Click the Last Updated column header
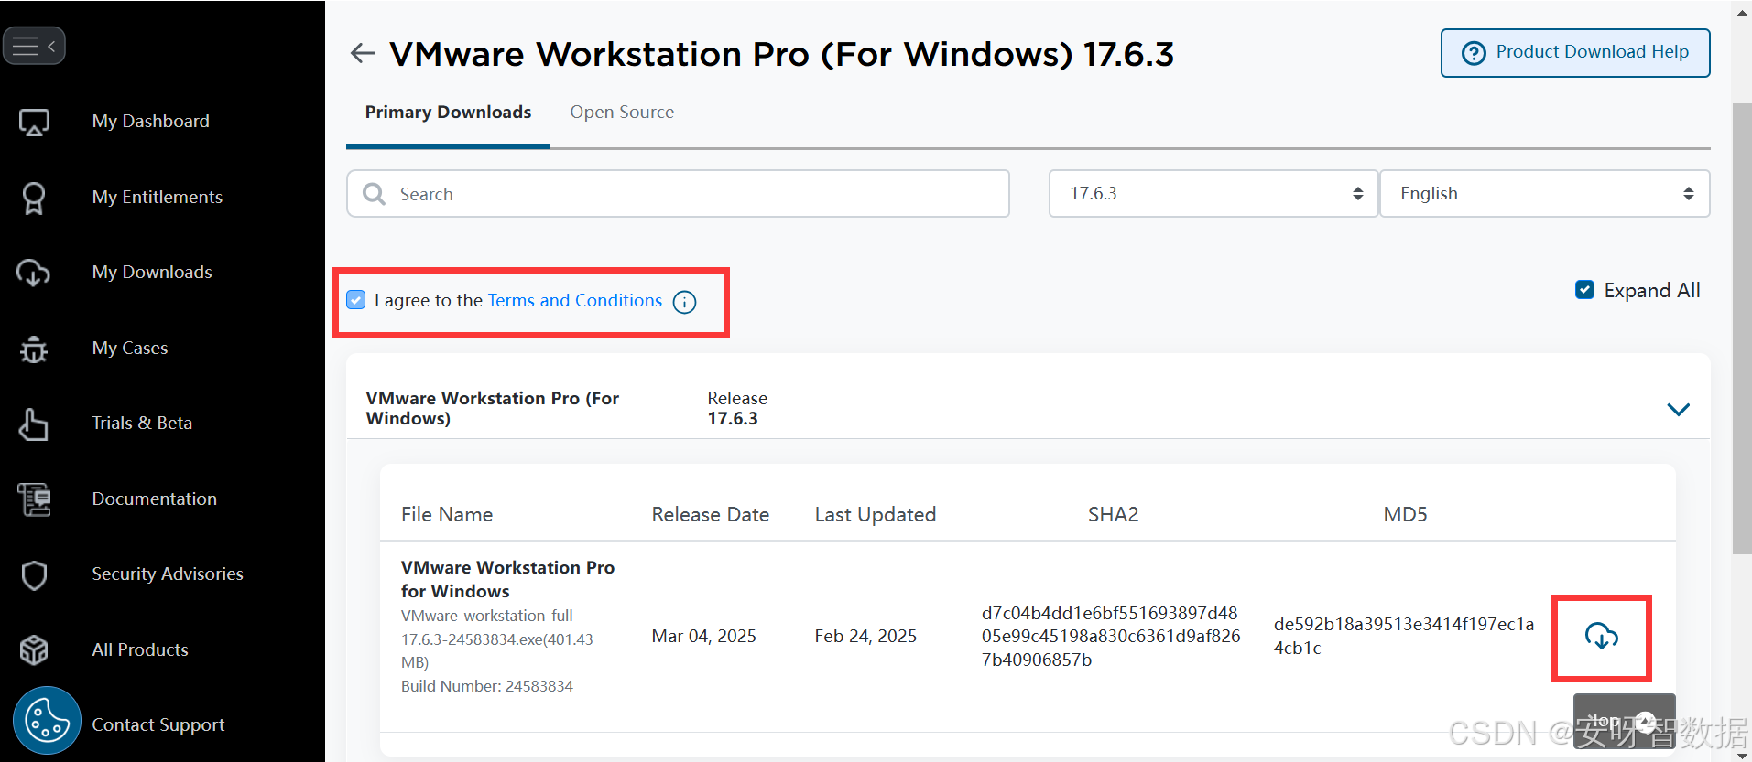The image size is (1752, 762). pyautogui.click(x=876, y=515)
